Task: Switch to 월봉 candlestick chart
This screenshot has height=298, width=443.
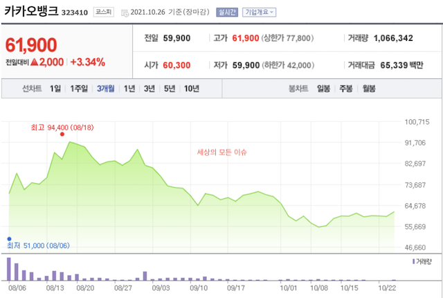Action: point(369,89)
